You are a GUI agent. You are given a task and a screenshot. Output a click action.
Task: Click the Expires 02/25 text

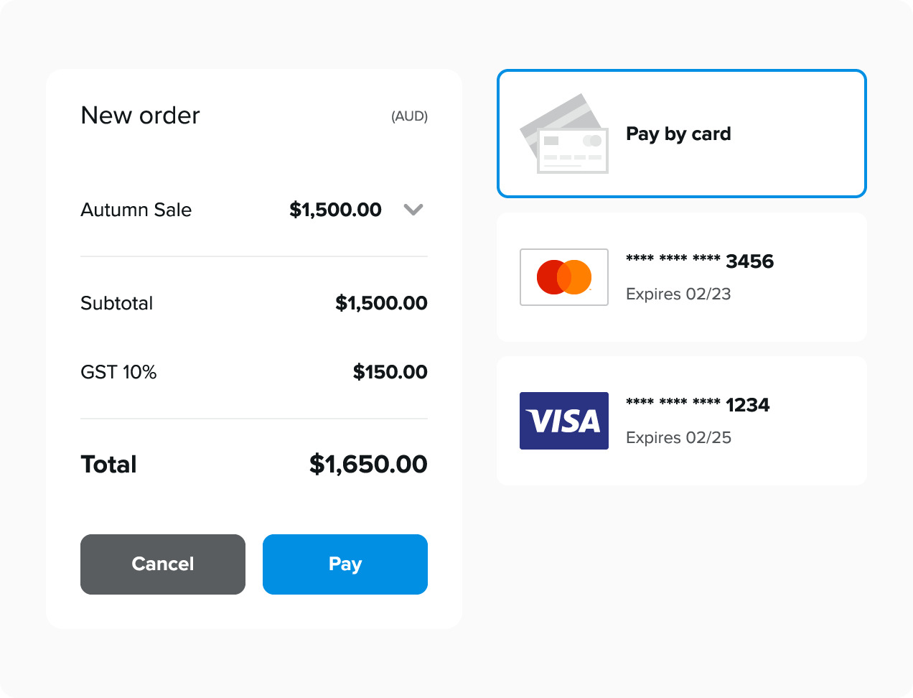click(678, 437)
